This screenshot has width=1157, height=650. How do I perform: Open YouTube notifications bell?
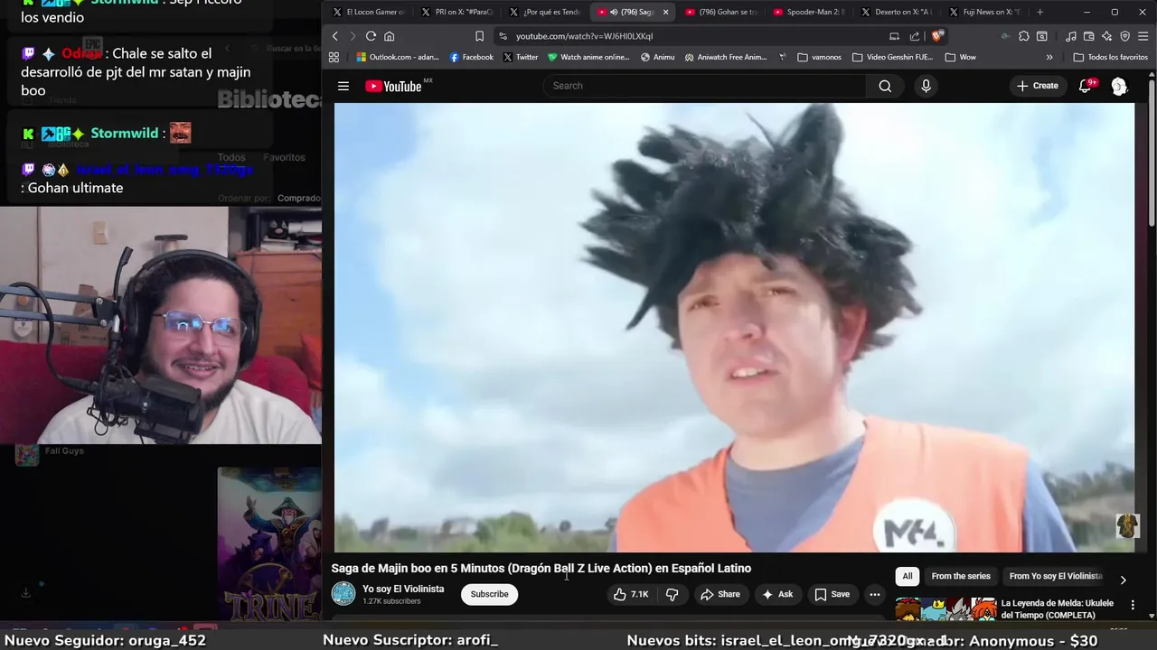click(x=1085, y=86)
